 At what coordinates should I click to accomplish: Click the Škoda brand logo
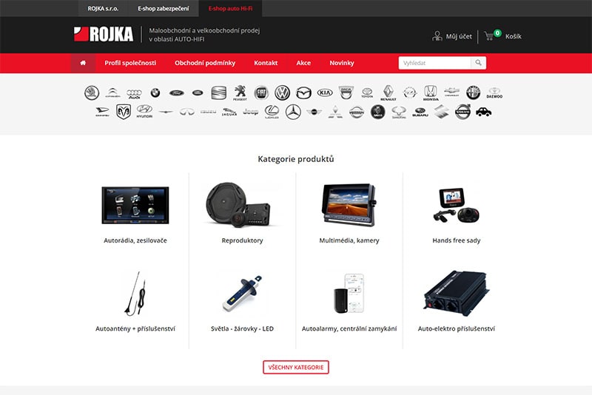coord(92,92)
